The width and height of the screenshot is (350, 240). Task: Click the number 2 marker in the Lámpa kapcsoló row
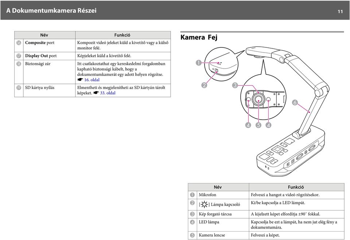tap(192, 203)
